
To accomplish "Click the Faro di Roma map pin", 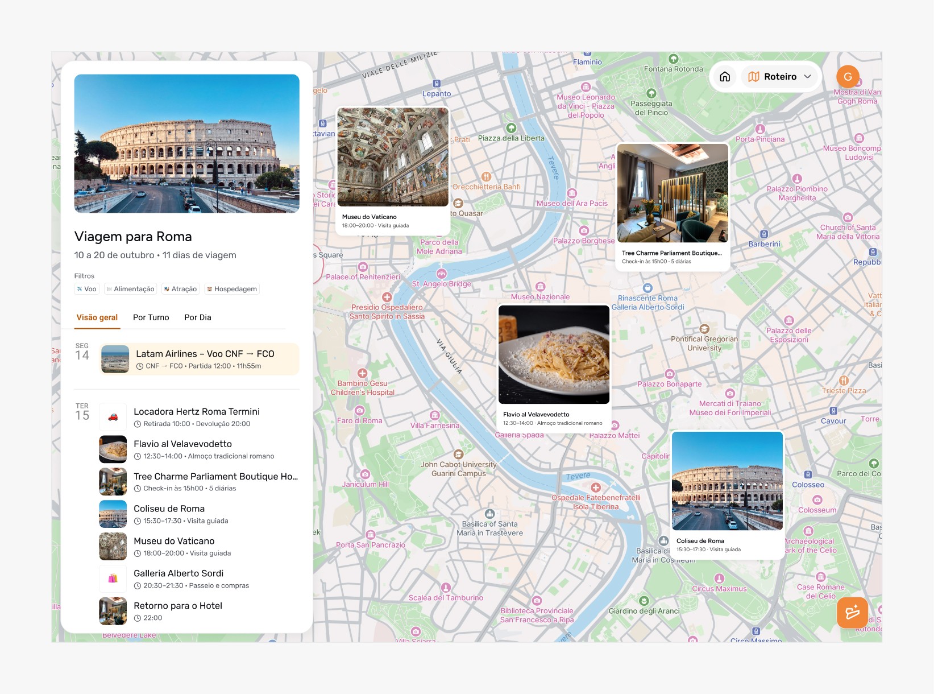I will coord(359,411).
